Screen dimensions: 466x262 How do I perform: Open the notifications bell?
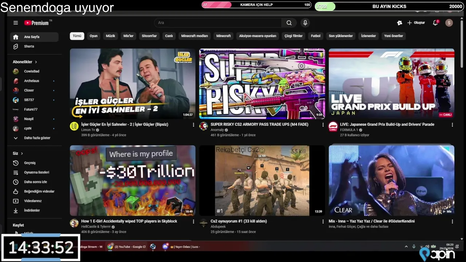[x=435, y=23]
